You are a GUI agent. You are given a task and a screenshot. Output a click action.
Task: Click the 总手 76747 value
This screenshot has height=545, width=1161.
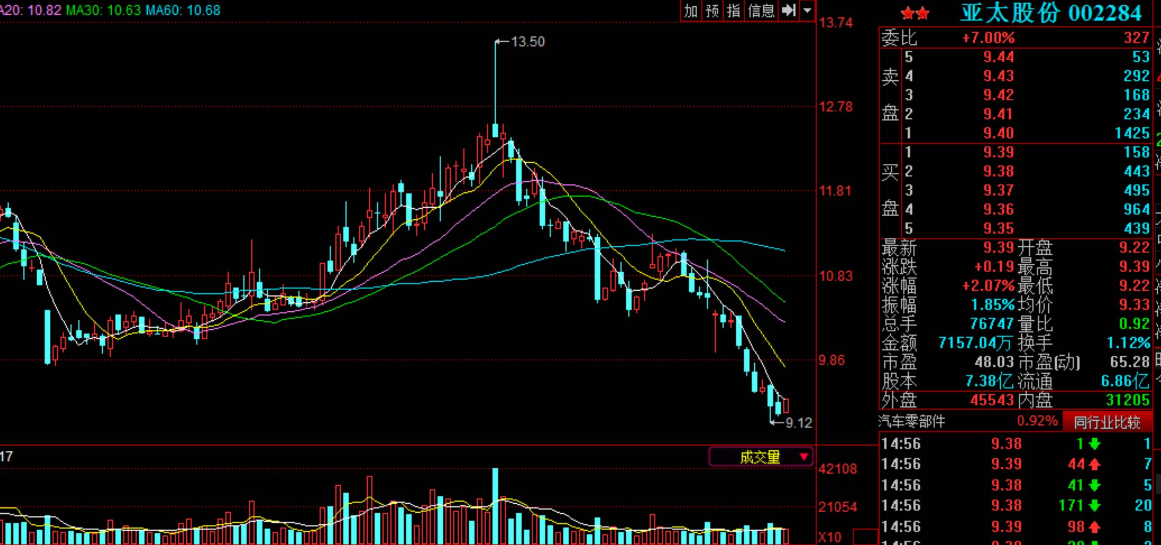pos(992,324)
